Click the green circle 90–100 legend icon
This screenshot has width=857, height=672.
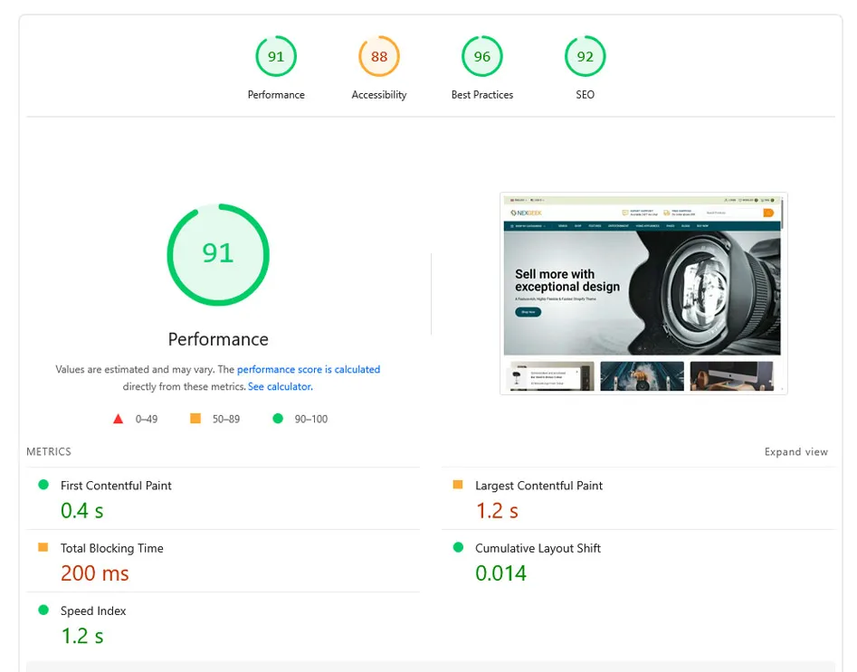coord(277,419)
